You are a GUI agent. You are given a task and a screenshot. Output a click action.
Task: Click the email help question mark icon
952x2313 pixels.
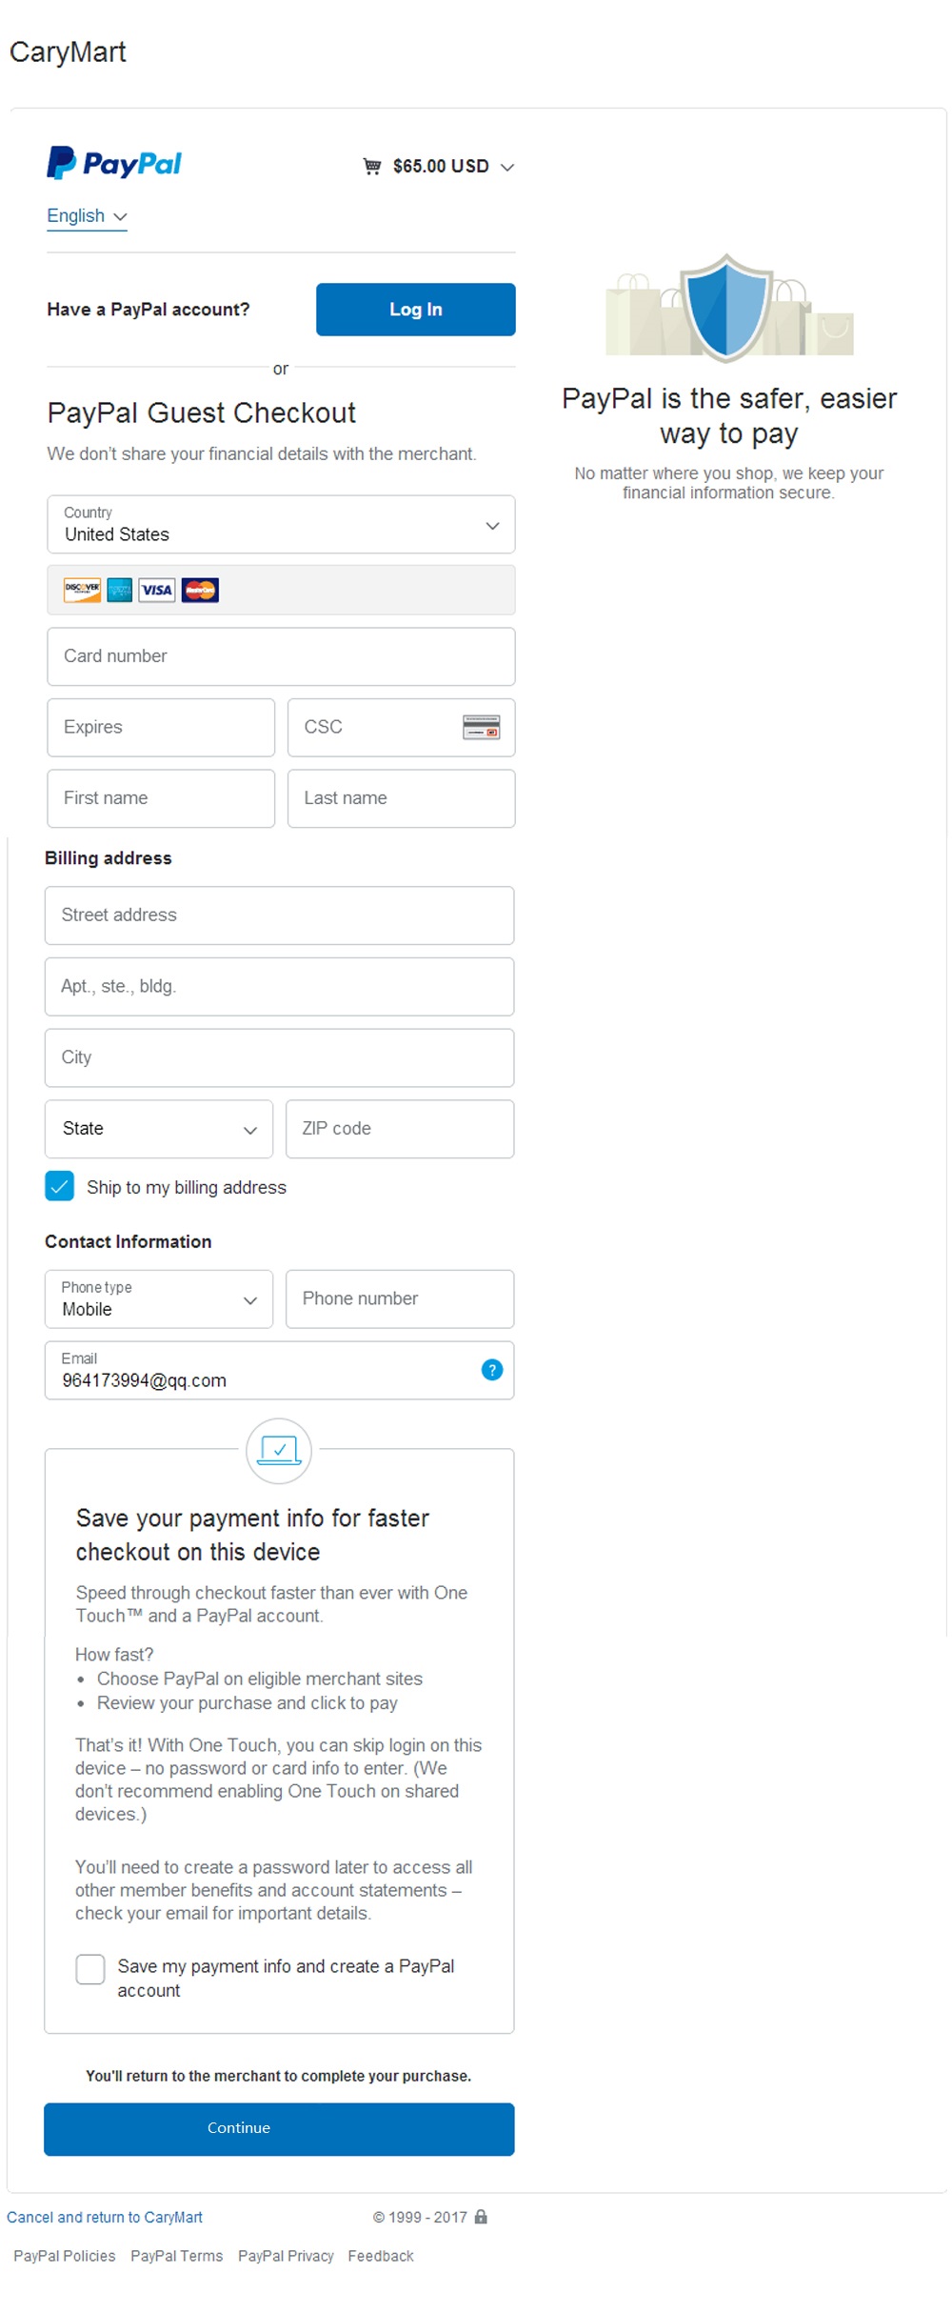(492, 1370)
